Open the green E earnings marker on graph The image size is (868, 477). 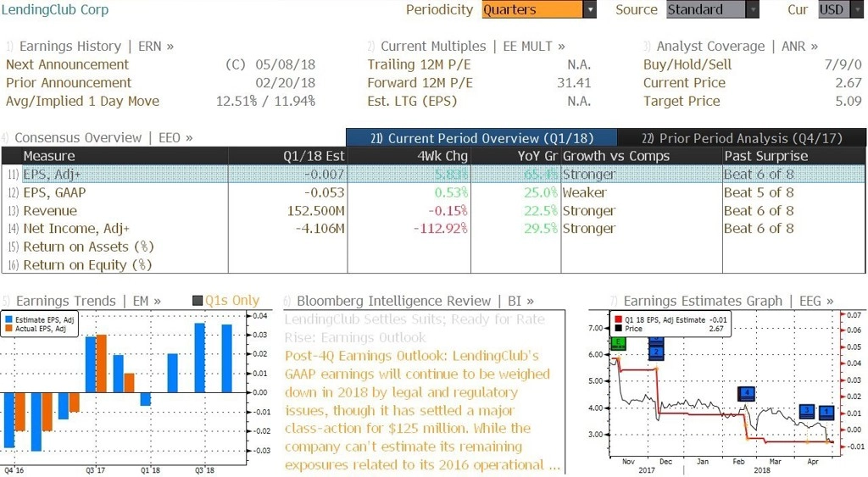click(618, 344)
